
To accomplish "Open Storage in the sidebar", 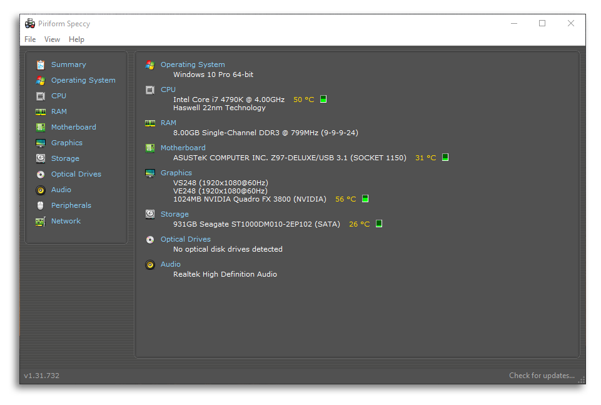I will tap(65, 159).
